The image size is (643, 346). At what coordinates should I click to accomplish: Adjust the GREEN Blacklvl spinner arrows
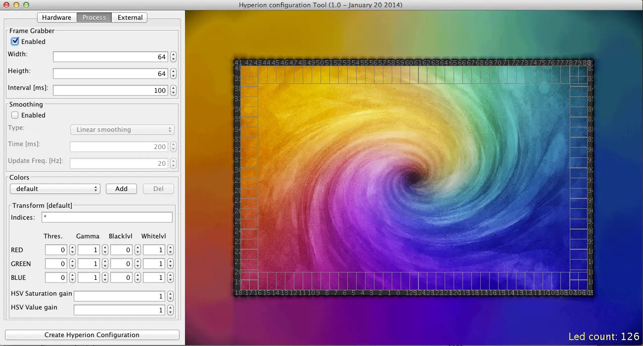(138, 264)
